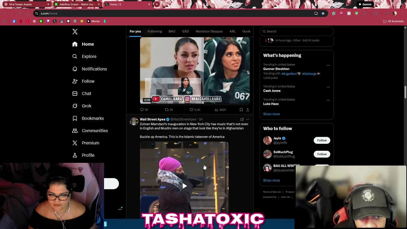Click the Grok icon on Wall Street Apes post

[x=242, y=120]
